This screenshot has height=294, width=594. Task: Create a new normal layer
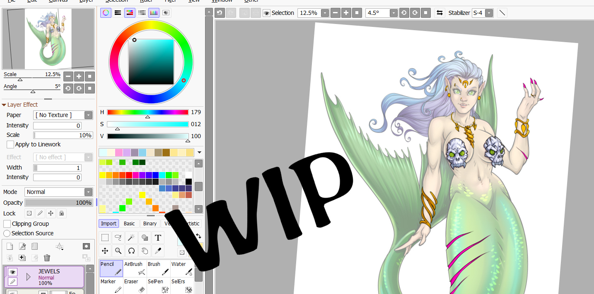[x=10, y=246]
